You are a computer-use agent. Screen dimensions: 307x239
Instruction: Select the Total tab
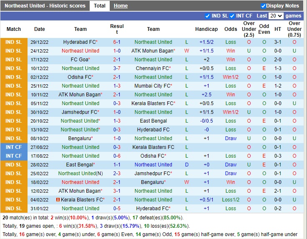[100, 6]
